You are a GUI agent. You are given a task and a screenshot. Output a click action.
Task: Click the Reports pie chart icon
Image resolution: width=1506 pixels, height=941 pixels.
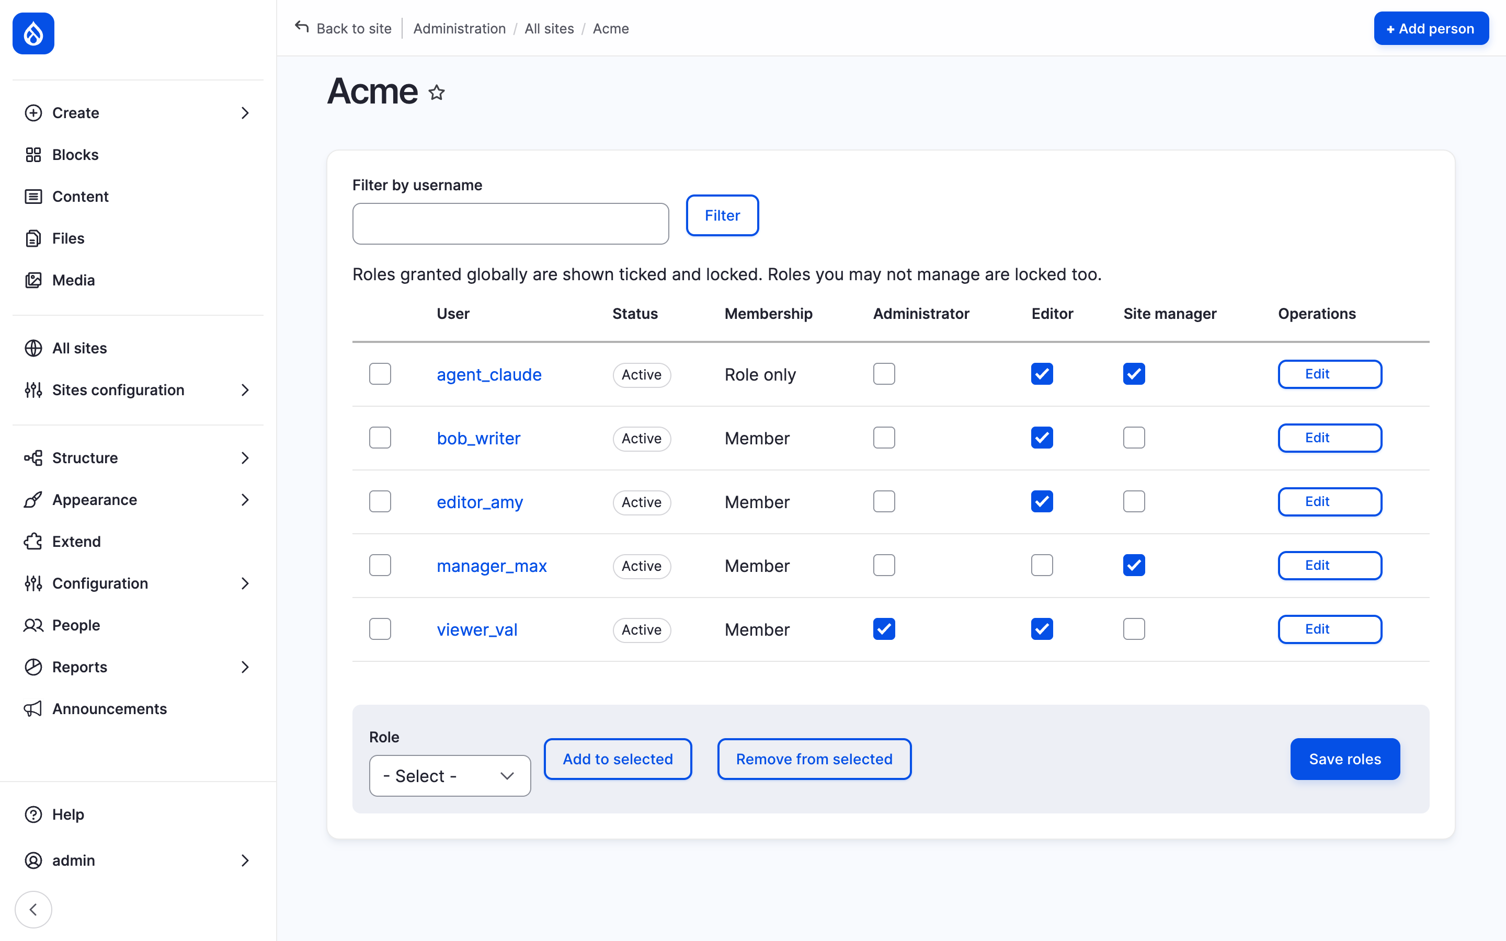(33, 667)
